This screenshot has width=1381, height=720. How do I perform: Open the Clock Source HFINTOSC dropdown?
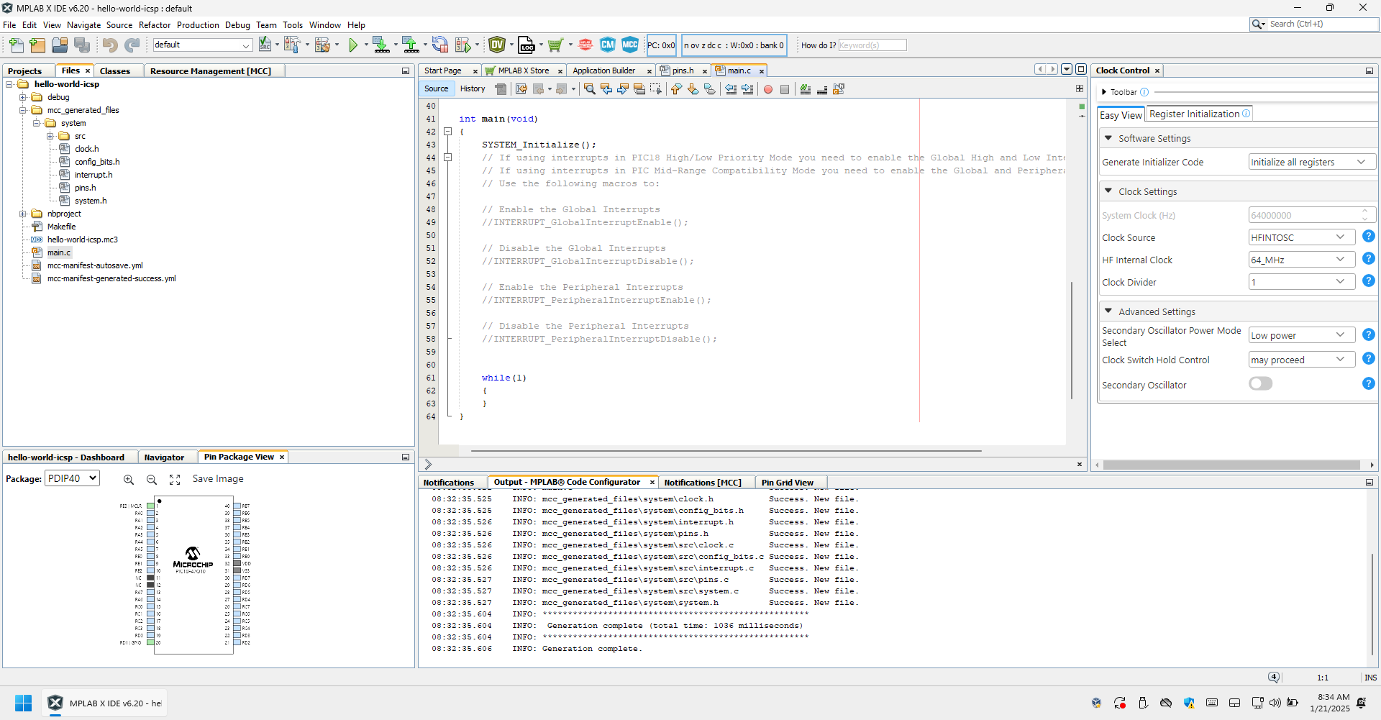coord(1302,237)
